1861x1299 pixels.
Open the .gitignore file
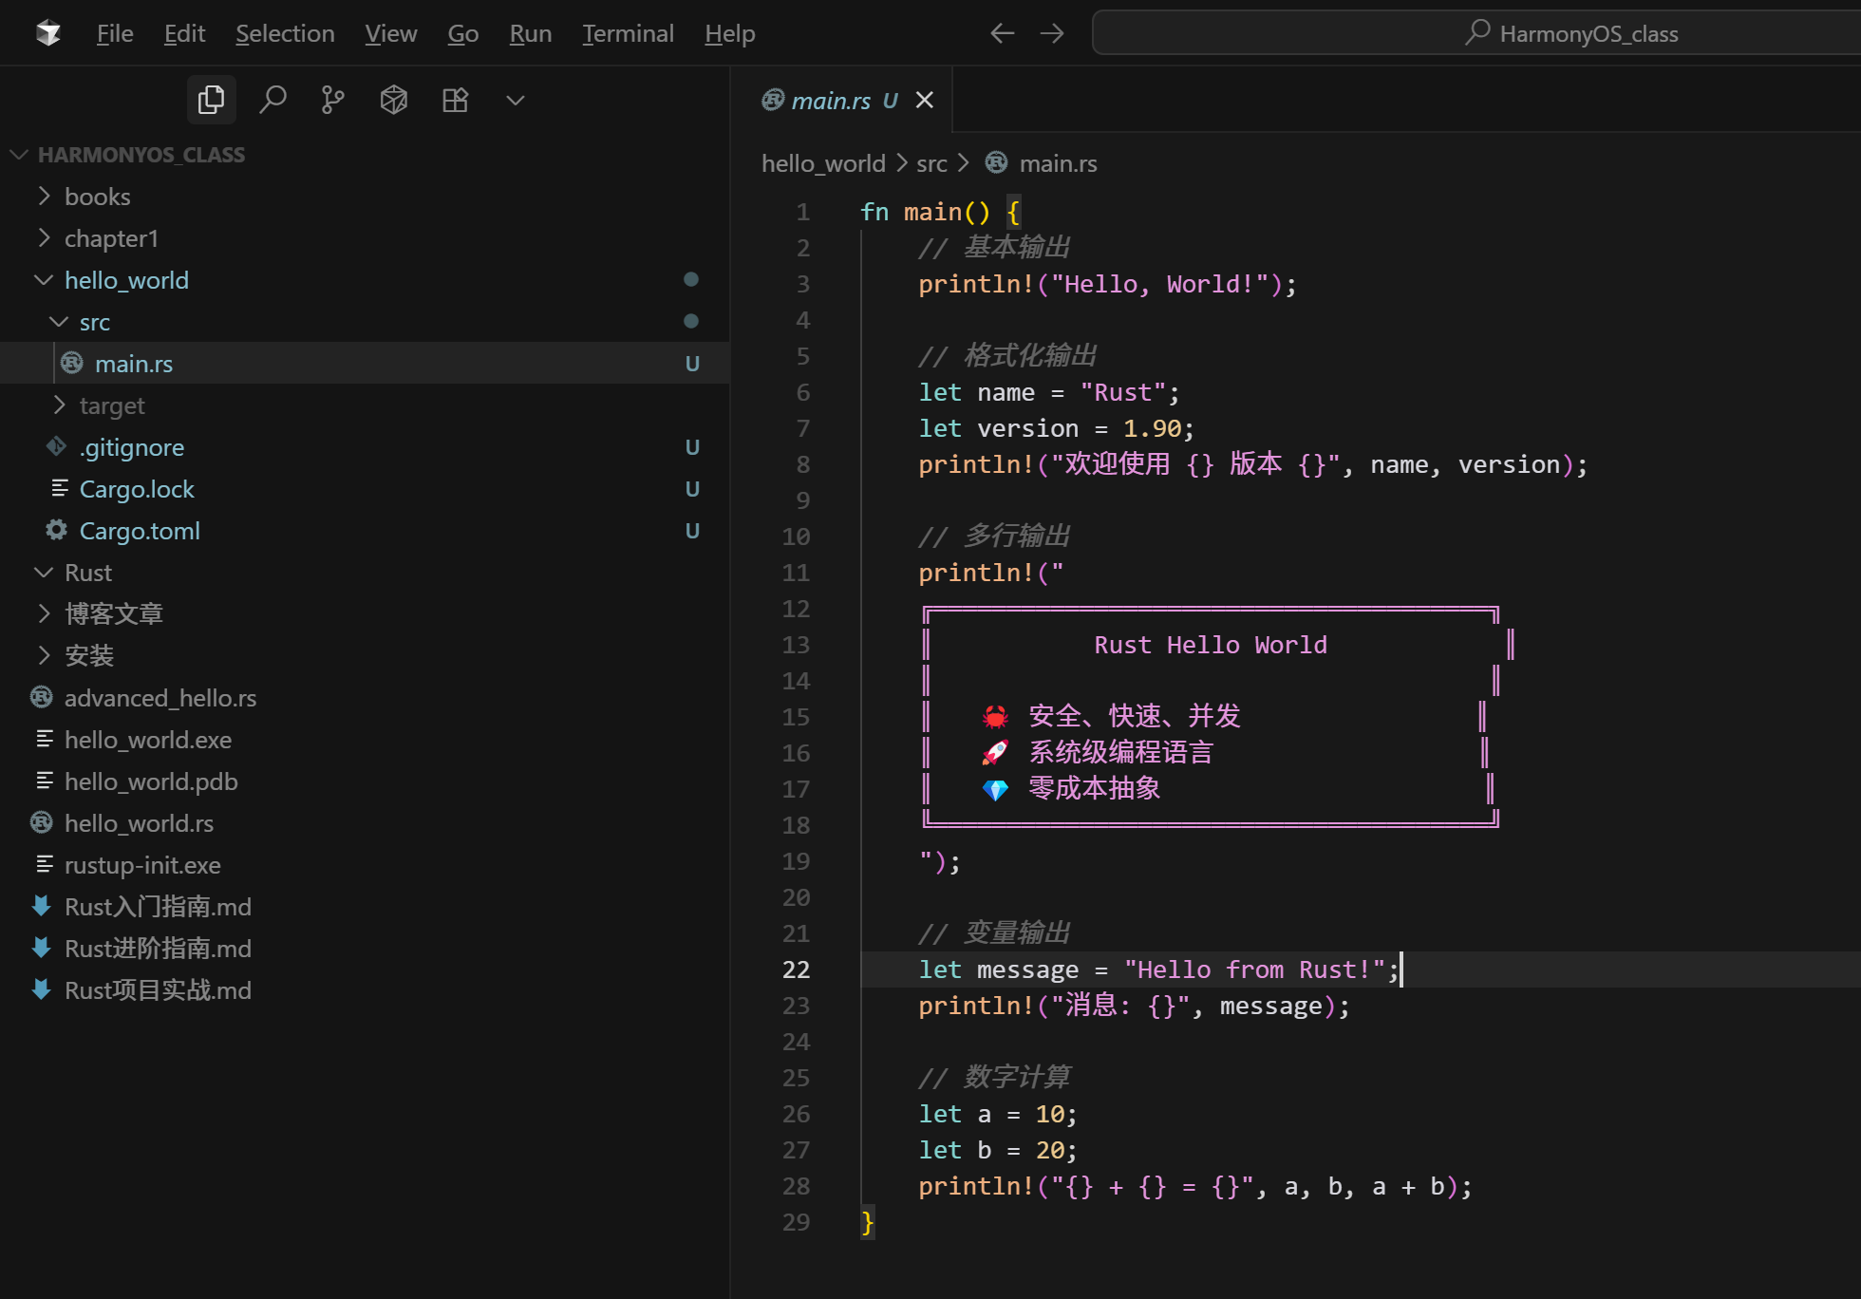click(x=365, y=447)
